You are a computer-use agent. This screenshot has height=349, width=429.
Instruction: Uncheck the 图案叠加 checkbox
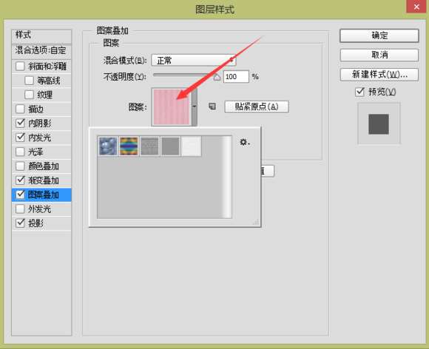tap(20, 194)
